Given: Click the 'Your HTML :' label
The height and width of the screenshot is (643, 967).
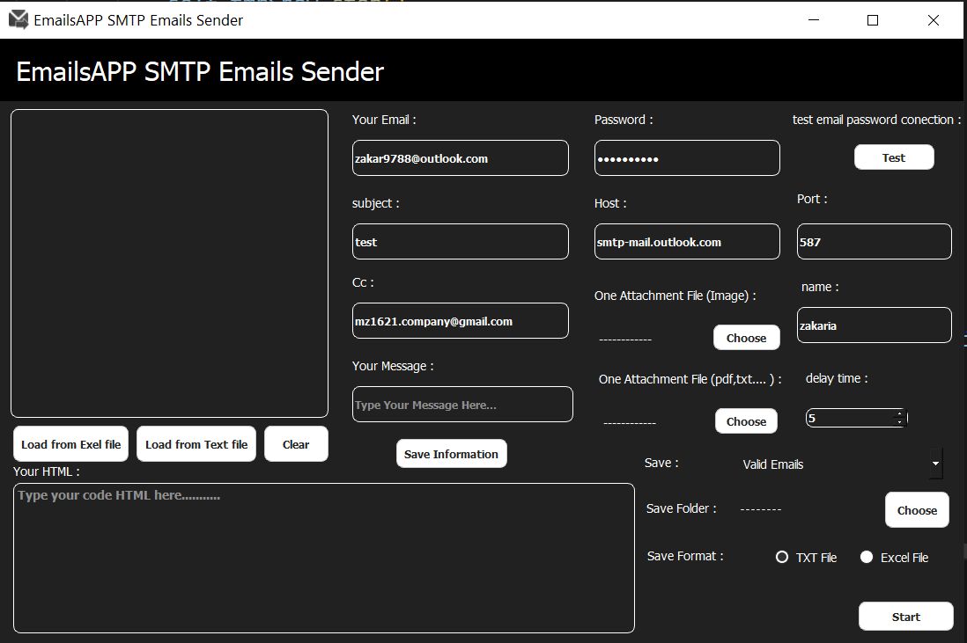Looking at the screenshot, I should [47, 471].
